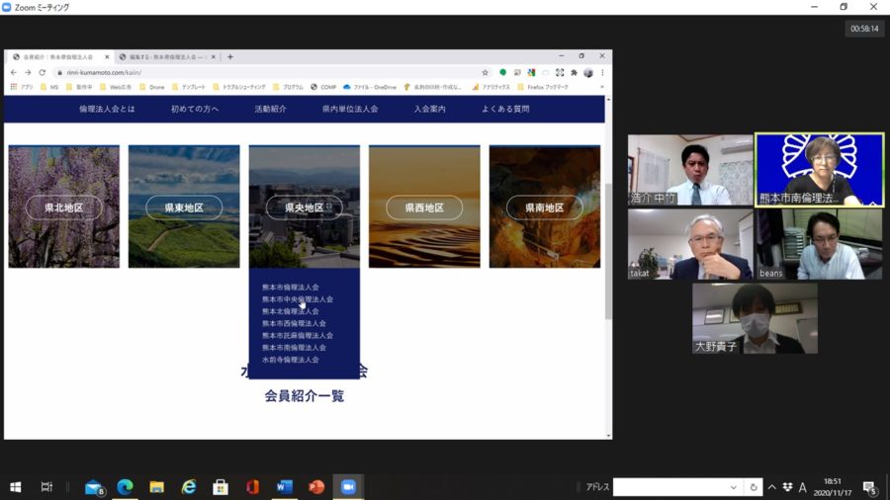Open 水前寺倫理法人会 in the dropdown list

290,360
